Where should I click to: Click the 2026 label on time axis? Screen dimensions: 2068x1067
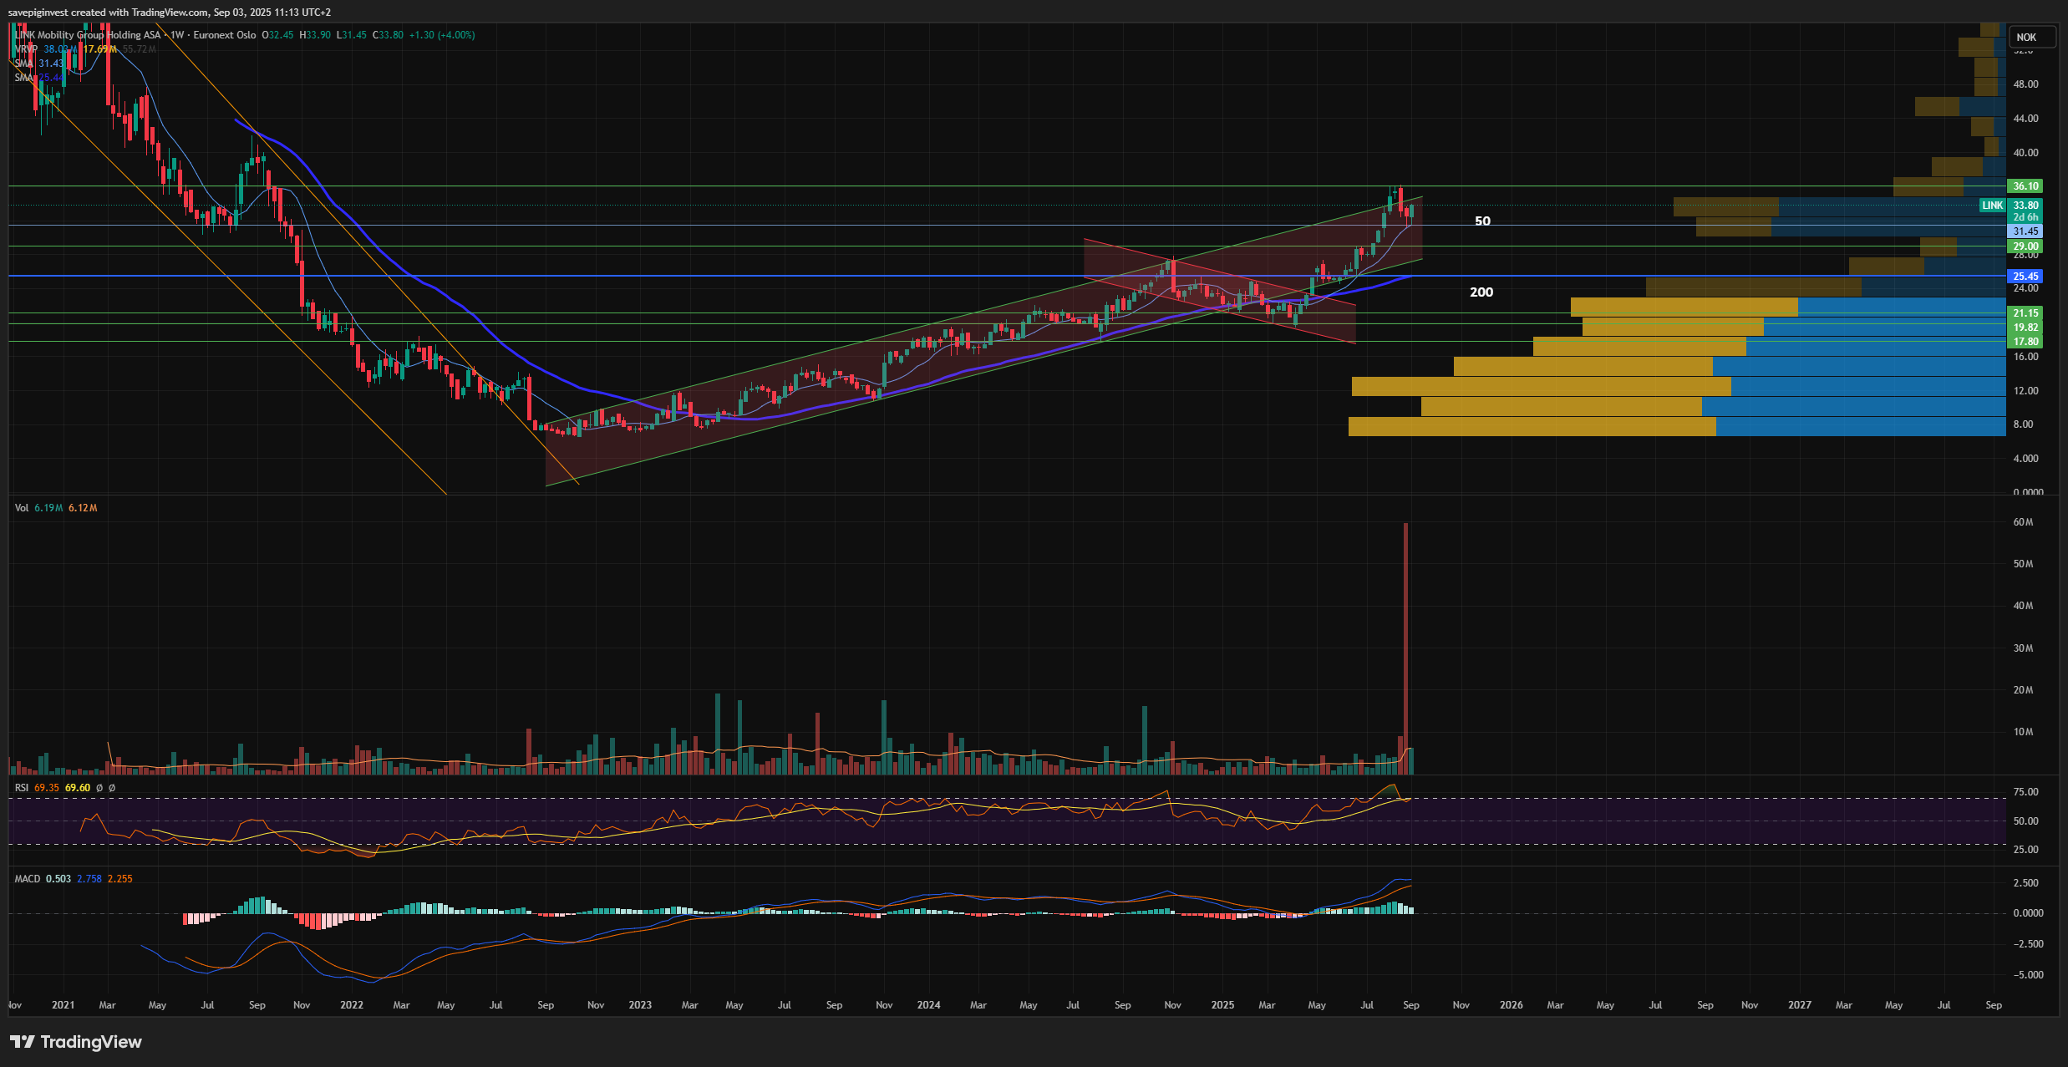(1511, 1005)
